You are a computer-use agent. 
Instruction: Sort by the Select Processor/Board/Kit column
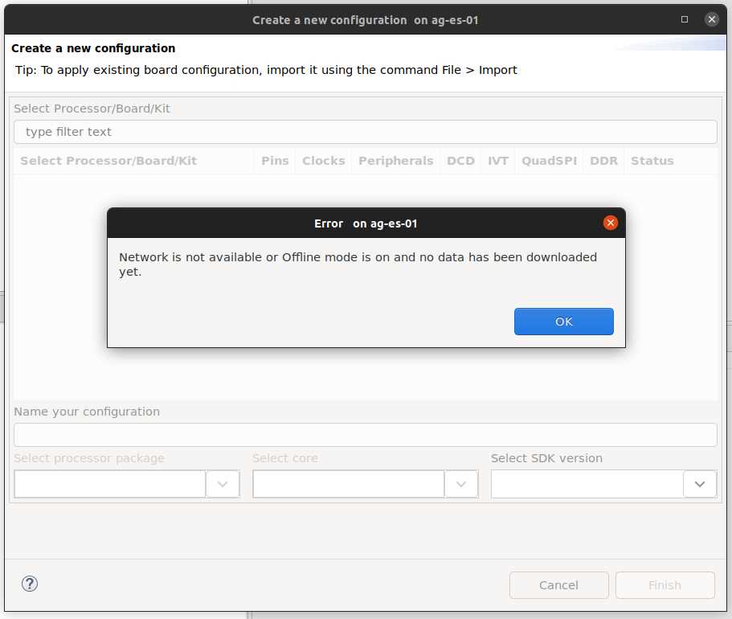(108, 161)
